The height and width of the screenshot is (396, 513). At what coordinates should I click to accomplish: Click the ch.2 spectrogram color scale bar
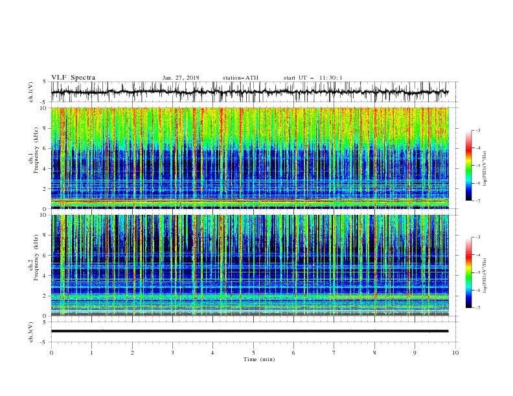[468, 272]
